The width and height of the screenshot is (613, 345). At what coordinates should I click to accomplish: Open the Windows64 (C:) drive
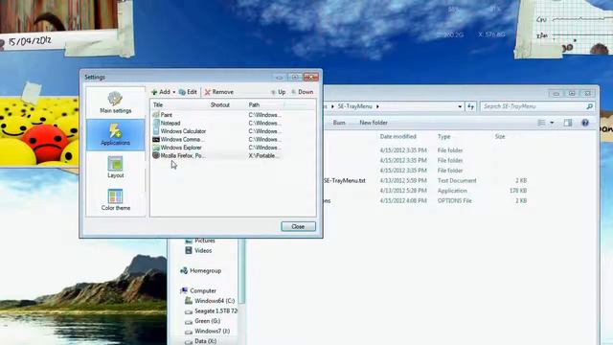point(210,301)
